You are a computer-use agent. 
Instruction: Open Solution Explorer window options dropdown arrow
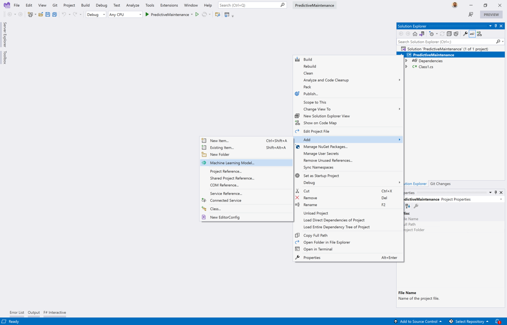point(490,26)
